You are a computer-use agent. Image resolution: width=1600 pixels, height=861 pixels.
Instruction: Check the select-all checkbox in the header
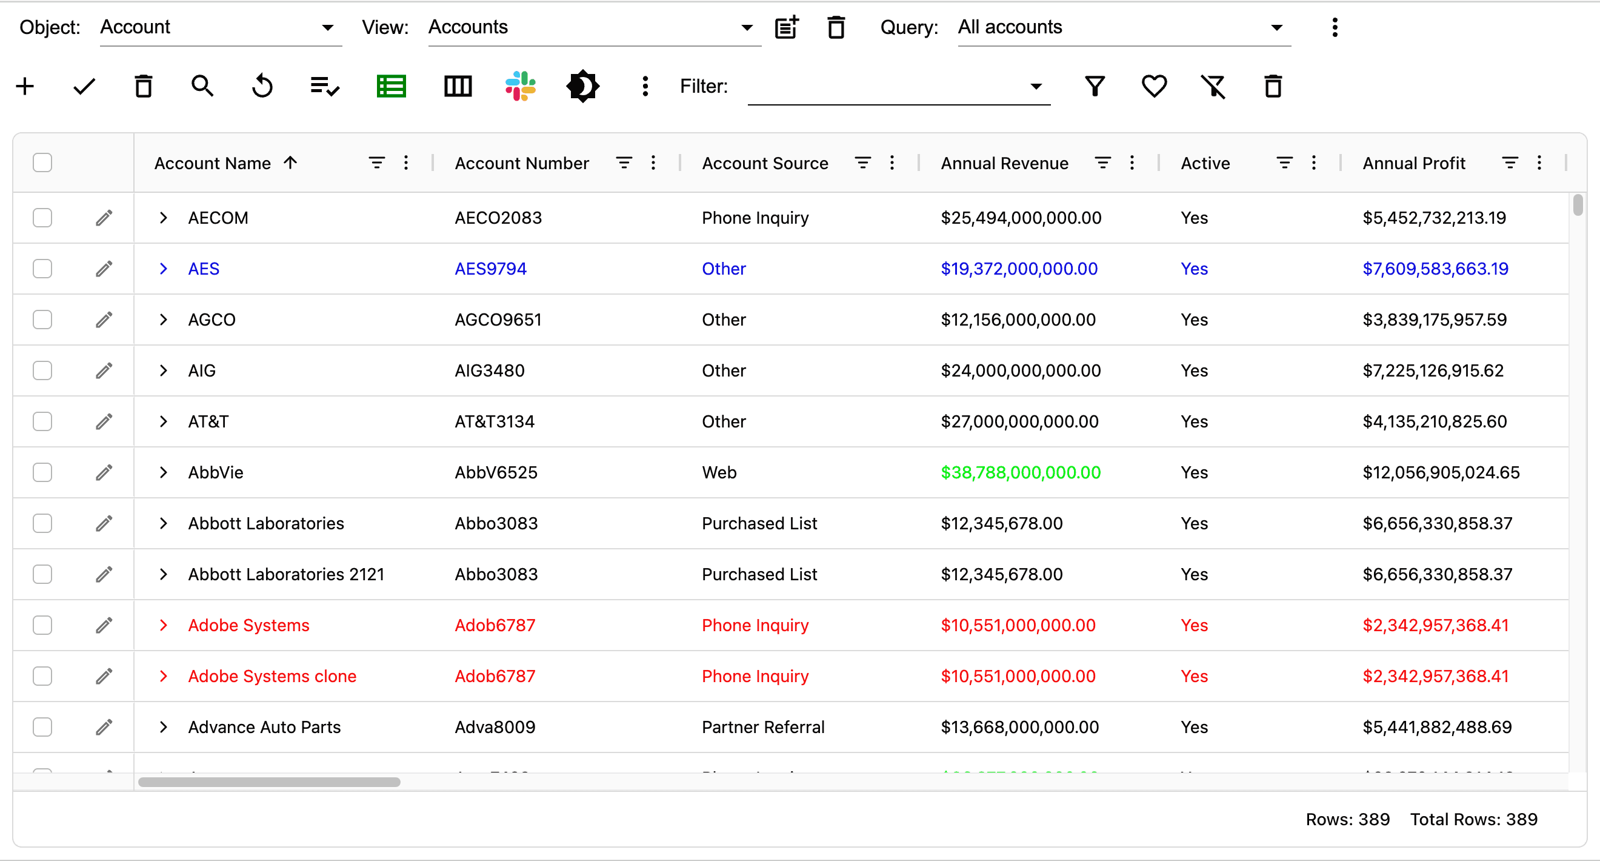click(x=42, y=162)
